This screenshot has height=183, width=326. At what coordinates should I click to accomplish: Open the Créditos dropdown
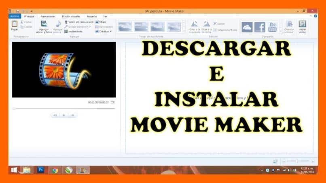(104, 32)
